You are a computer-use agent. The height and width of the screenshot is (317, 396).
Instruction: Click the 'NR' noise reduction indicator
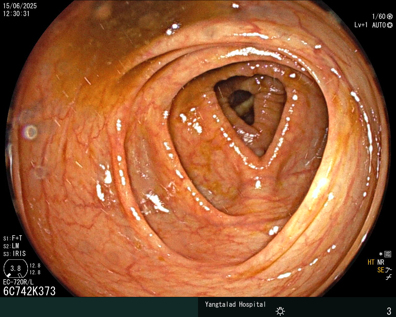click(x=381, y=262)
